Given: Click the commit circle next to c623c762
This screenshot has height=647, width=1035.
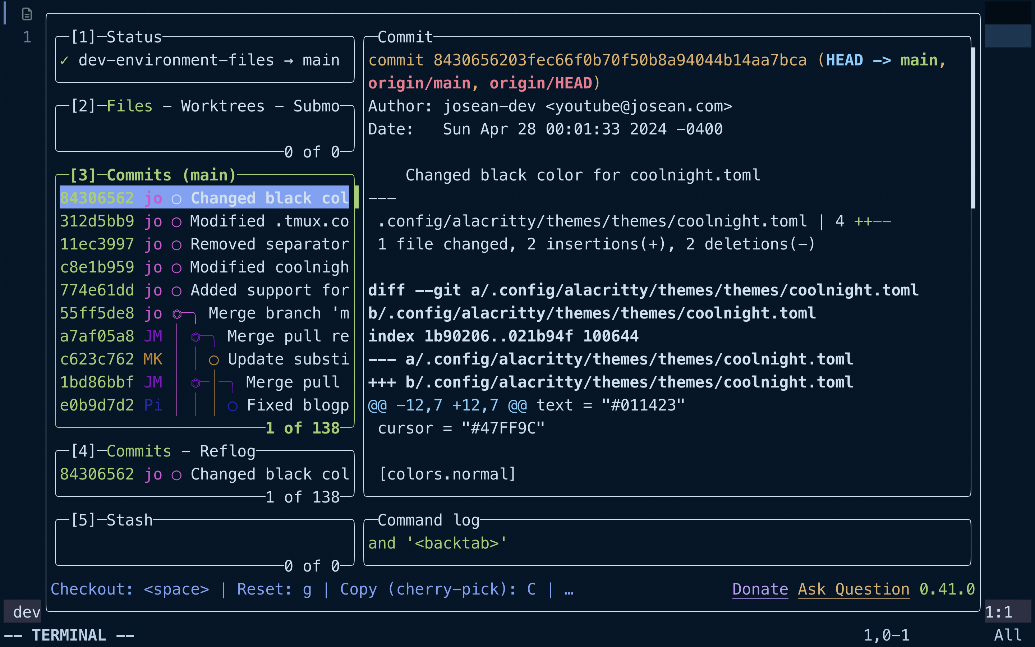Looking at the screenshot, I should pyautogui.click(x=214, y=359).
